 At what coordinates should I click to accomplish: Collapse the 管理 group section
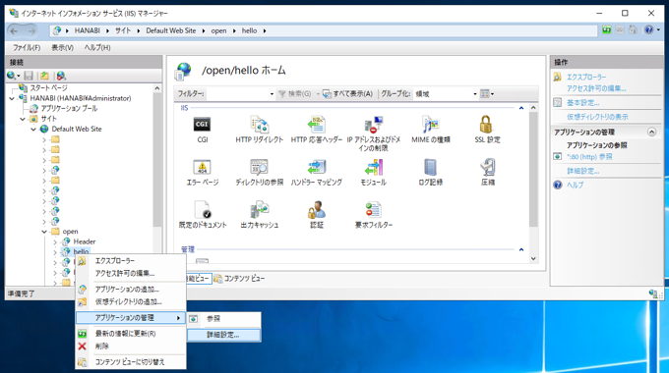tap(521, 249)
